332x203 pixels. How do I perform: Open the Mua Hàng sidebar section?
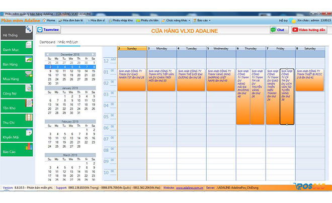click(x=17, y=77)
